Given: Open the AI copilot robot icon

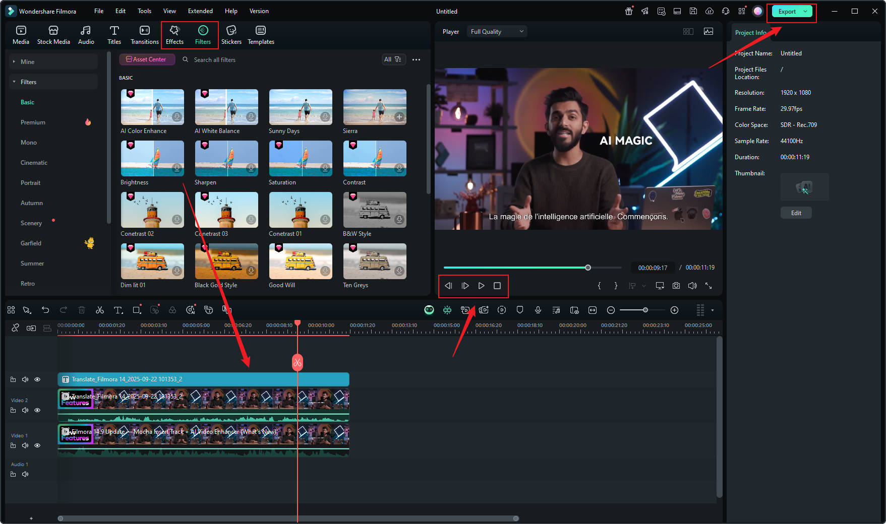Looking at the screenshot, I should tap(429, 310).
